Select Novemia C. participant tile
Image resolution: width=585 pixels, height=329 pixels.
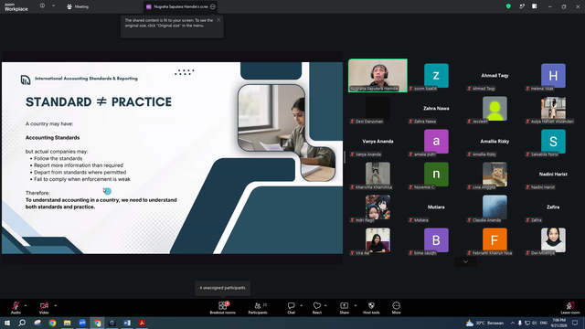(x=436, y=175)
